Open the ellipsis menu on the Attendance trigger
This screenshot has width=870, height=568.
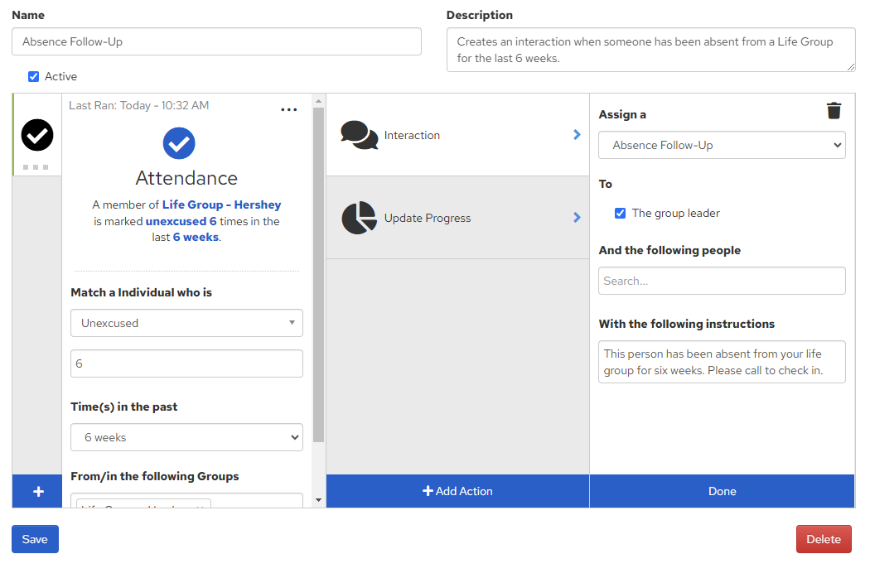coord(289,108)
